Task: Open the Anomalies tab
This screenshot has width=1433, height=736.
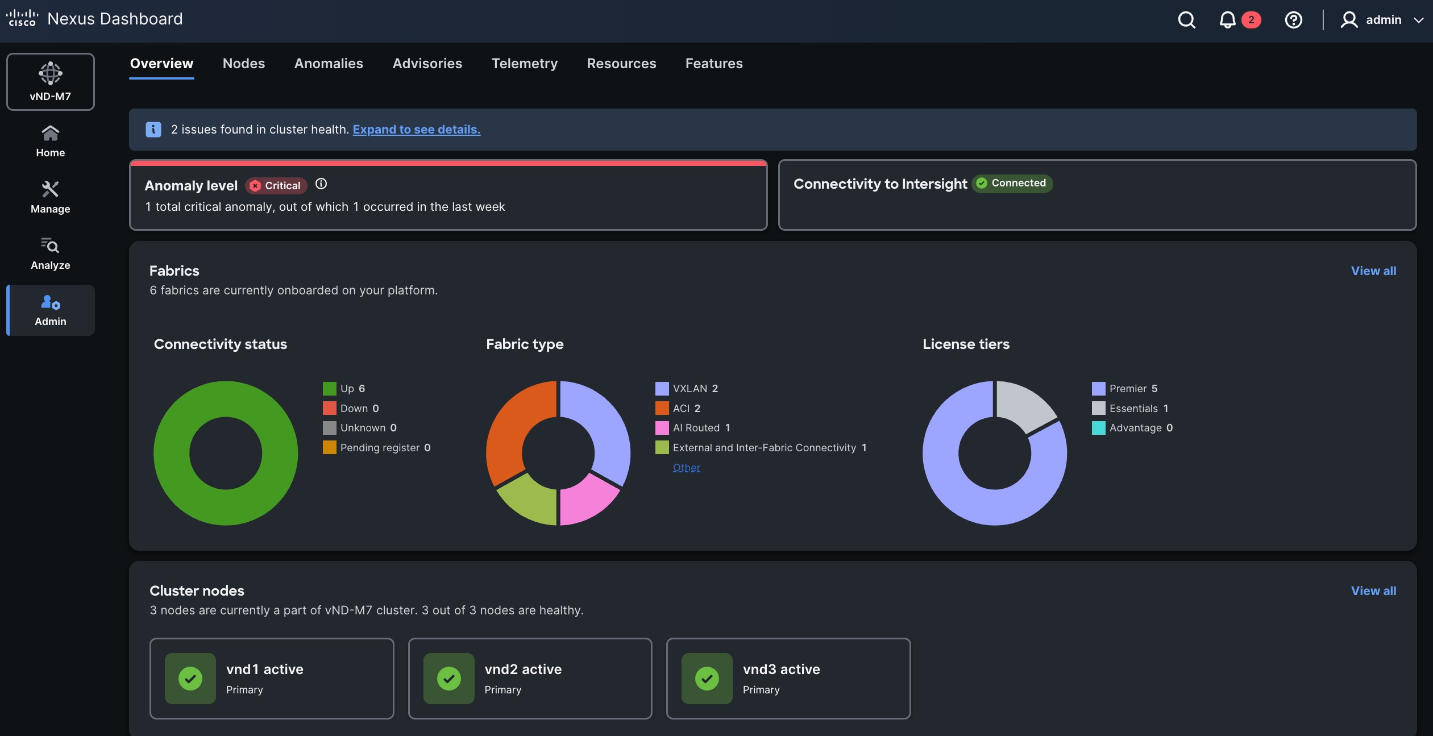Action: coord(329,64)
